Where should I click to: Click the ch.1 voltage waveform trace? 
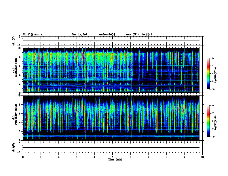coord(111,41)
